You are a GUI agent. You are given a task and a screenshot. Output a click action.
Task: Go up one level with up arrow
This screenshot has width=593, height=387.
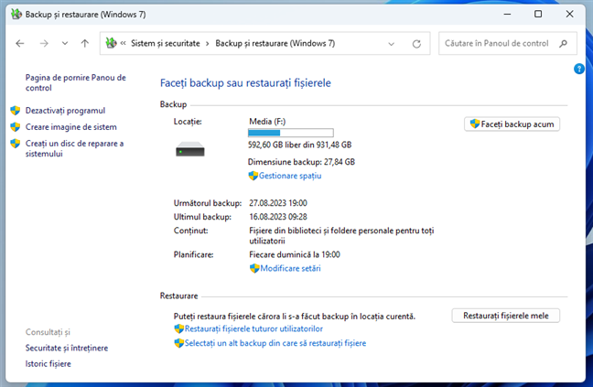(x=85, y=44)
